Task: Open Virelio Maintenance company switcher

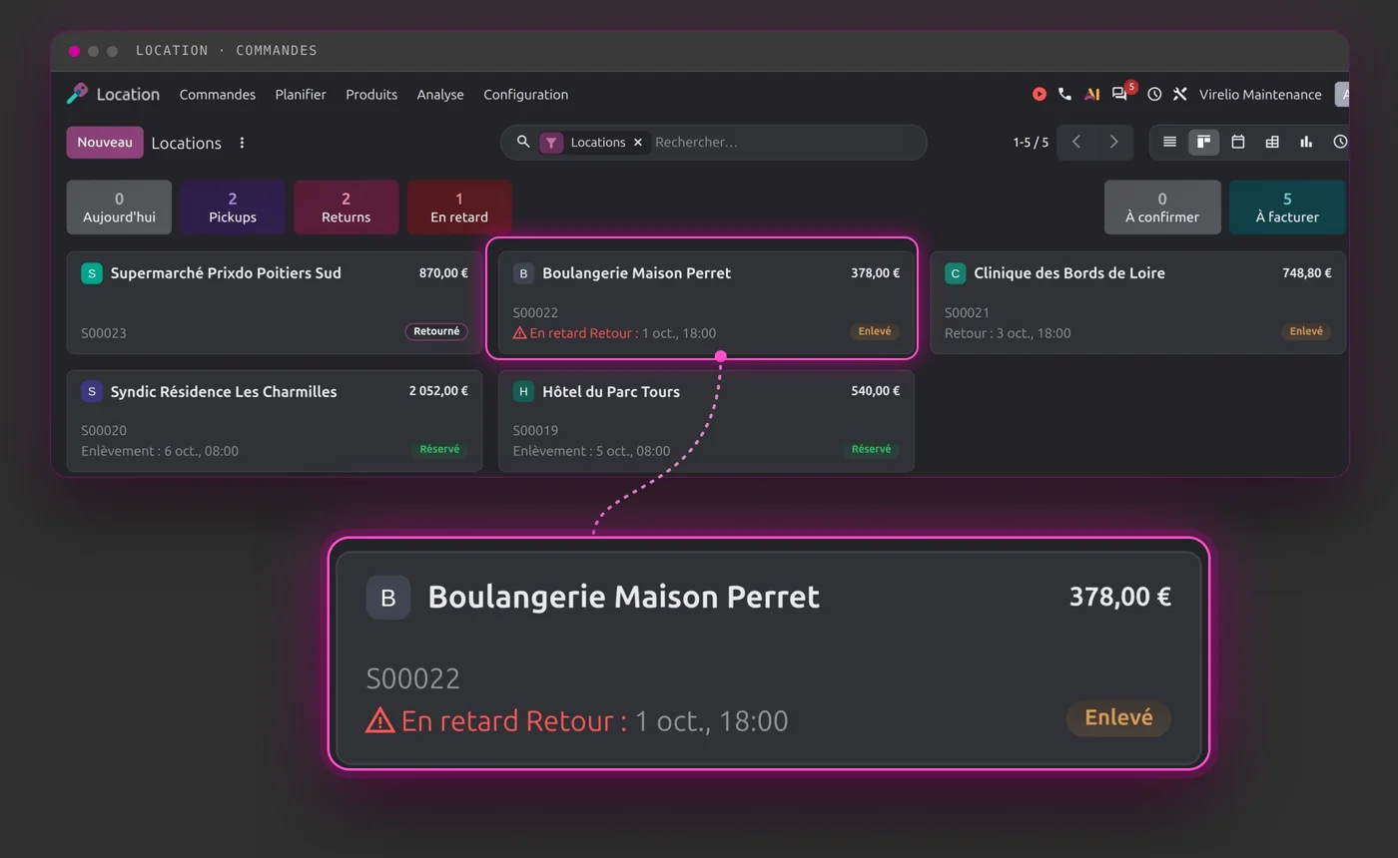Action: pos(1260,95)
